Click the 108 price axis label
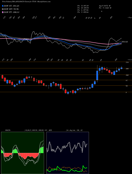Image resolution: width=132 pixels, height=174 pixels. 127,69
